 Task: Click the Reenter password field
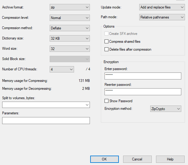point(143,92)
